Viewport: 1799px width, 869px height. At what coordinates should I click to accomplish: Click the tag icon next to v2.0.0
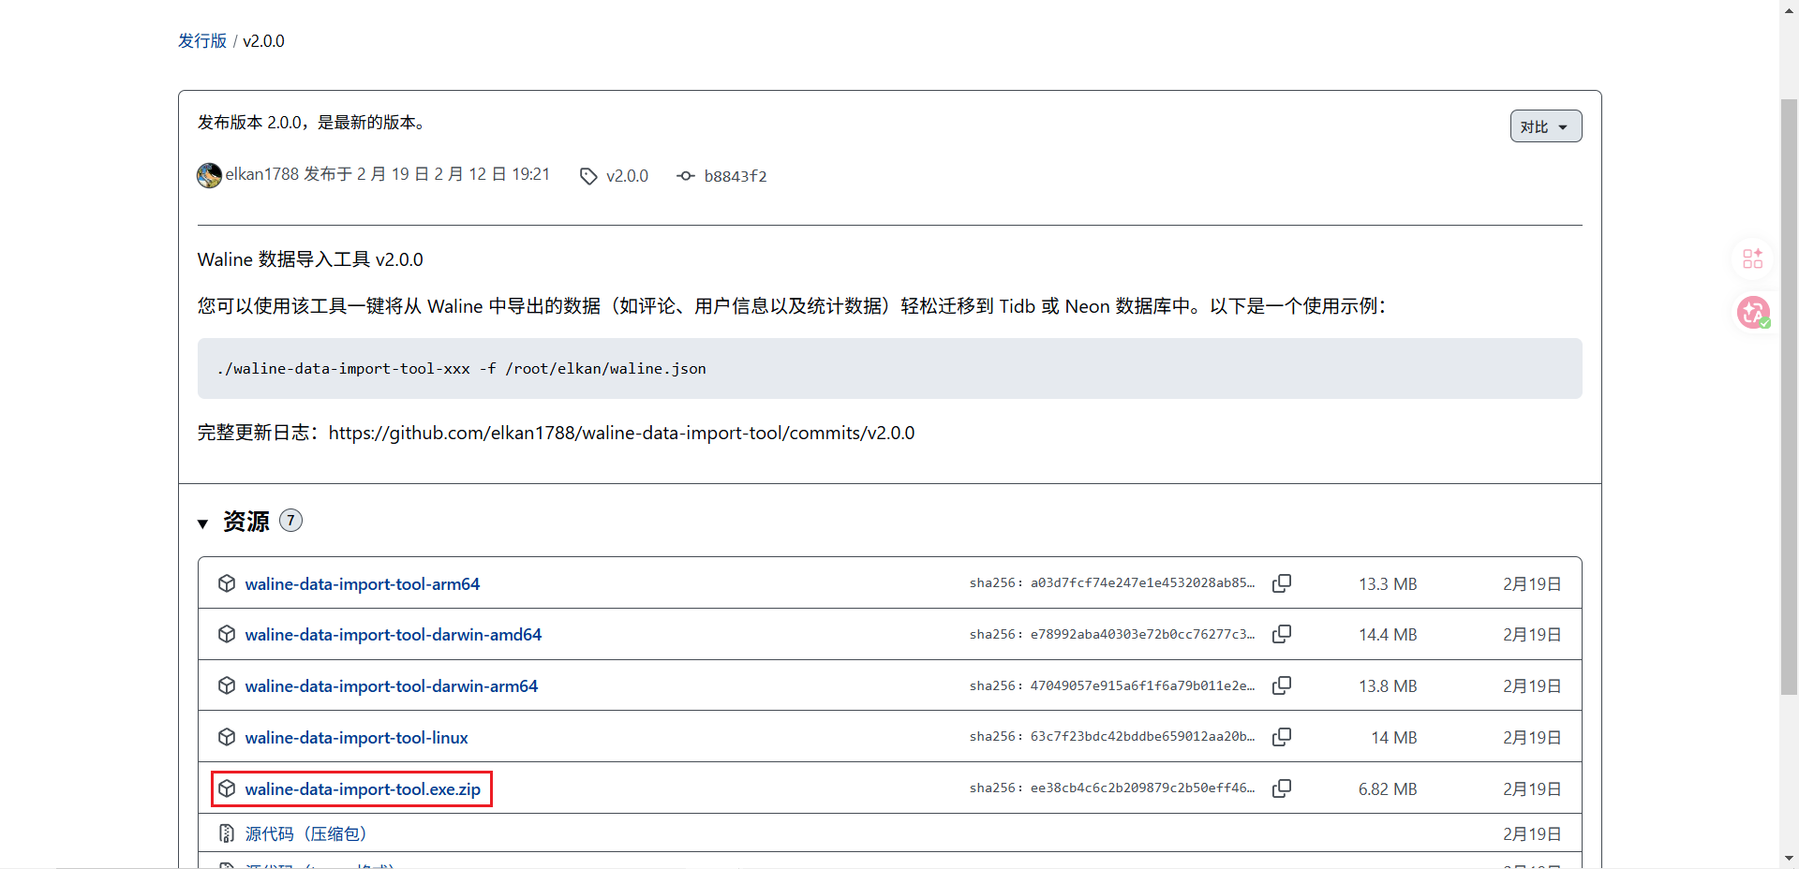(x=588, y=176)
